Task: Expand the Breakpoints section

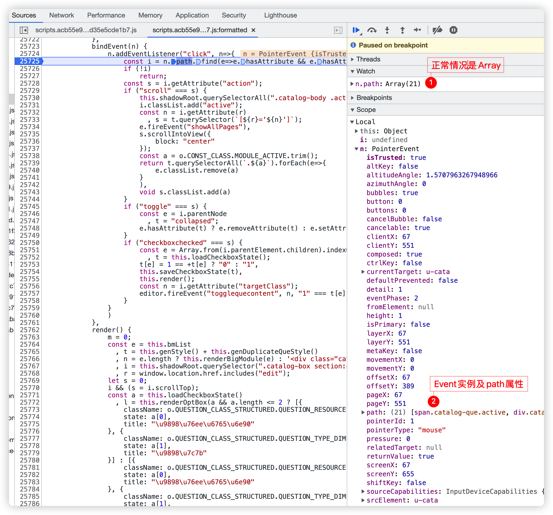Action: point(352,98)
